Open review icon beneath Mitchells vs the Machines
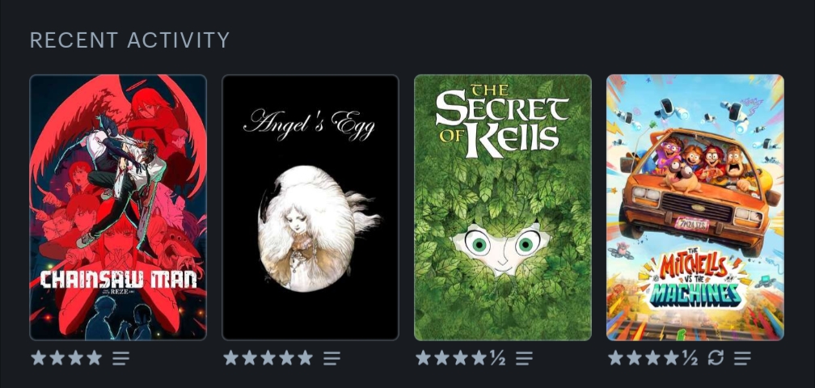Screen dimensions: 815x388 tap(742, 358)
